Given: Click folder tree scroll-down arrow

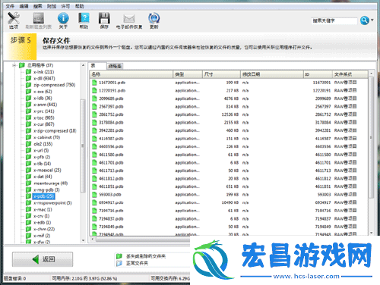Looking at the screenshot, I should tap(83, 240).
